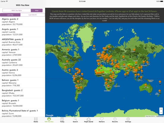The image size is (164, 123).
Task: Select the ARGENTINA guests: 2 row
Action: [23, 42]
